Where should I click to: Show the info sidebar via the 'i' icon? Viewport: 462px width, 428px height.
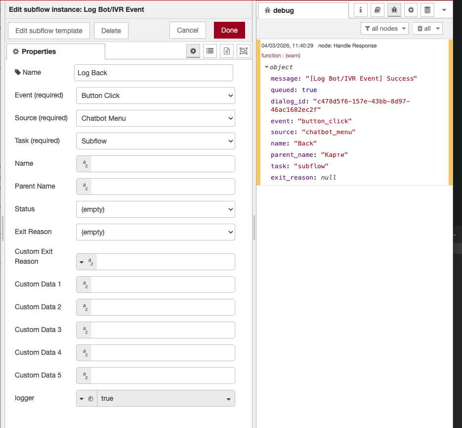[x=361, y=10]
